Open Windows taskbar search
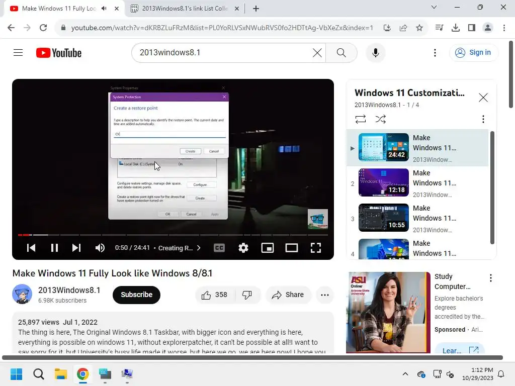 [x=38, y=374]
